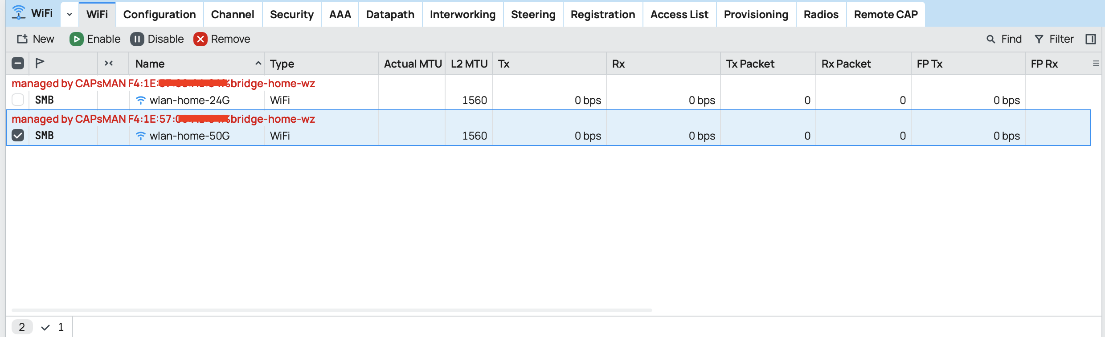Open the Filter funnel icon

tap(1039, 39)
